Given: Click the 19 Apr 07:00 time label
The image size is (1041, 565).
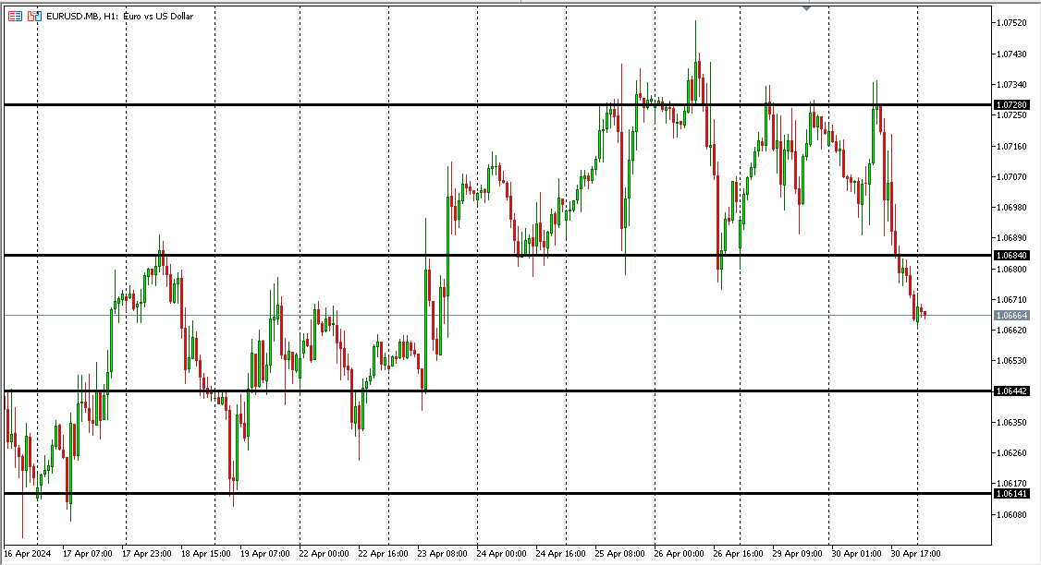Looking at the screenshot, I should pos(265,553).
